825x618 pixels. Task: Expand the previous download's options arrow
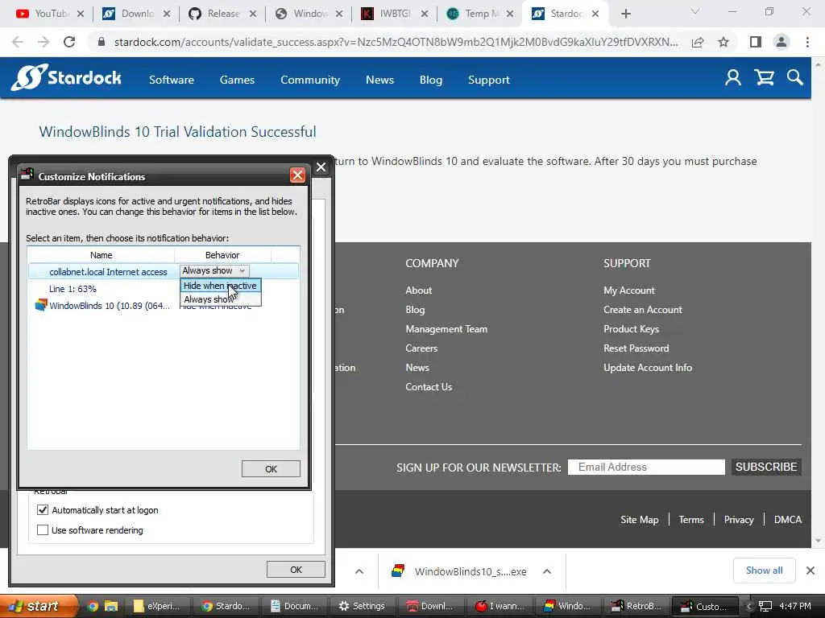click(359, 571)
